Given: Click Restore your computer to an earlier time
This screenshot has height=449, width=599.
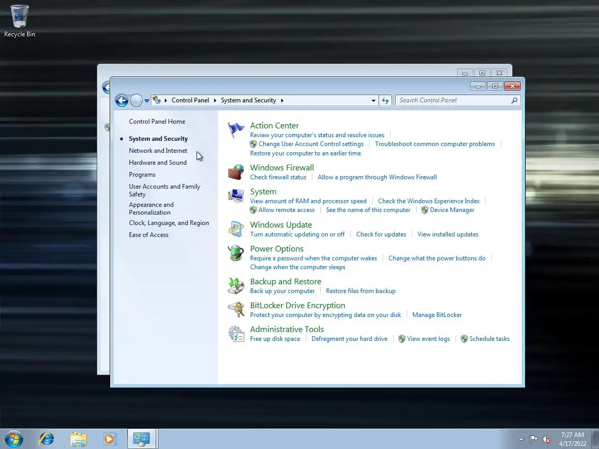Looking at the screenshot, I should (x=305, y=153).
